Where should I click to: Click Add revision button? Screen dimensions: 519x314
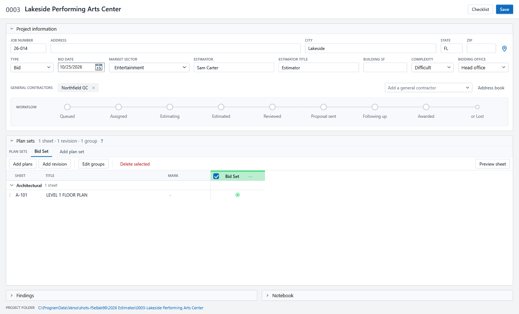(x=55, y=164)
